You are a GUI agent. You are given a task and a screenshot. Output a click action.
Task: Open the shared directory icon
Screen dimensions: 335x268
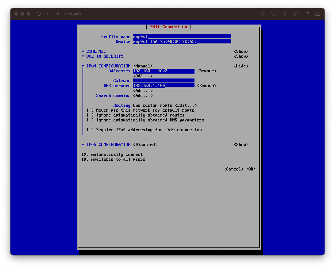coord(306,14)
